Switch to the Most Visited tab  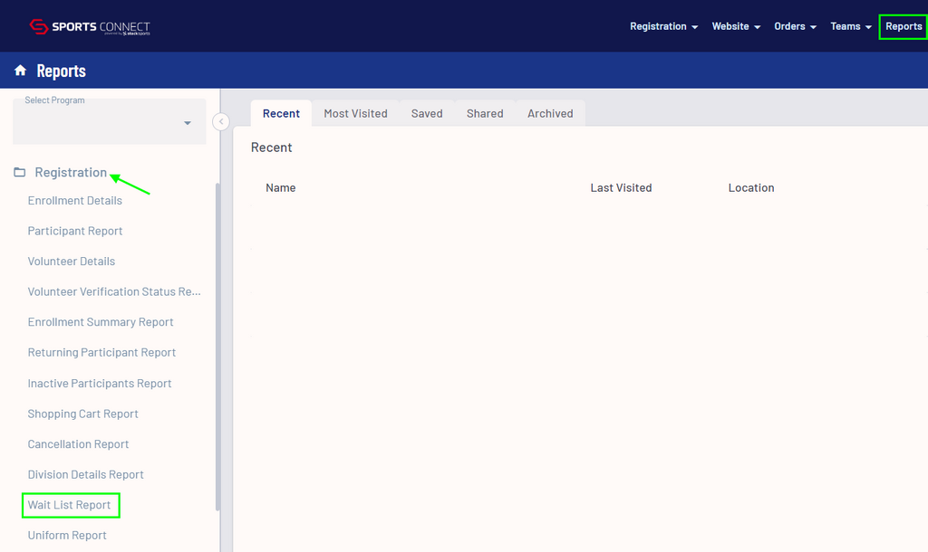[355, 113]
